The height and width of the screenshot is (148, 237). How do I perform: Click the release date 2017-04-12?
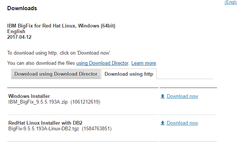19,37
